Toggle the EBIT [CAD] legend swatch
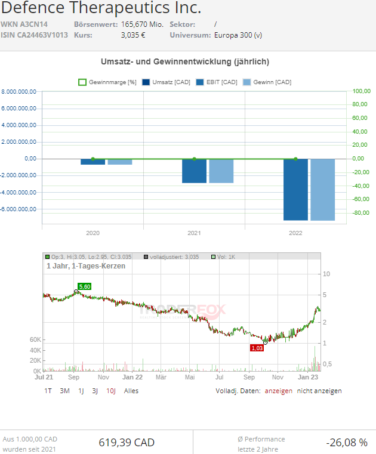 200,82
